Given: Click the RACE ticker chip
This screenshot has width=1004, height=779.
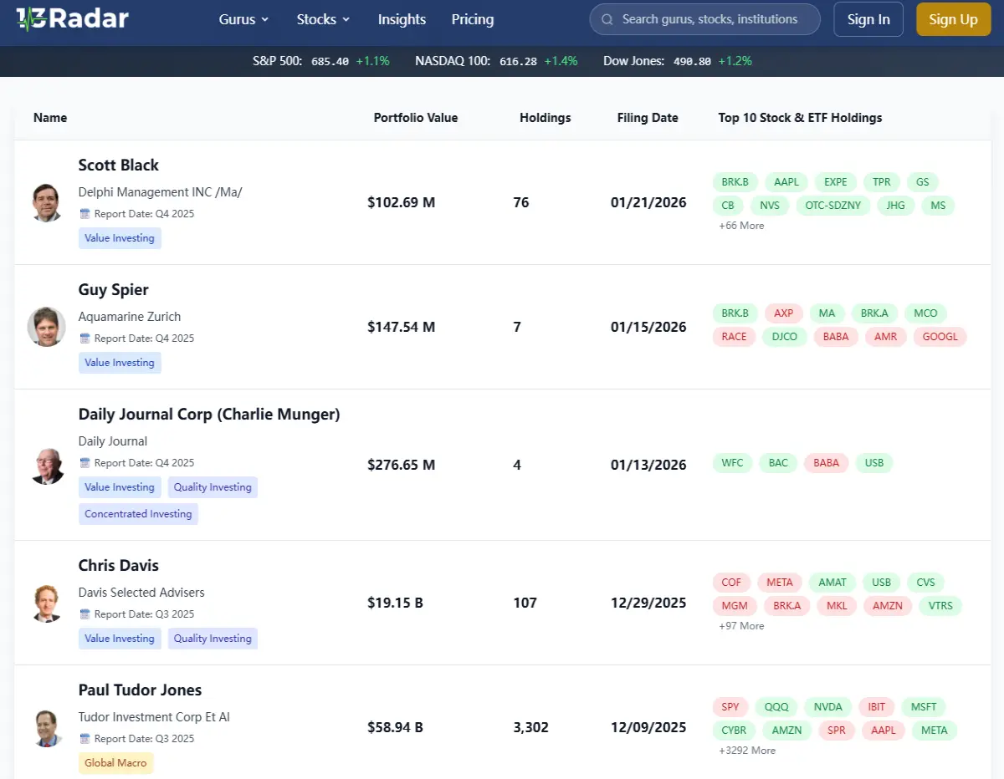Looking at the screenshot, I should (734, 337).
